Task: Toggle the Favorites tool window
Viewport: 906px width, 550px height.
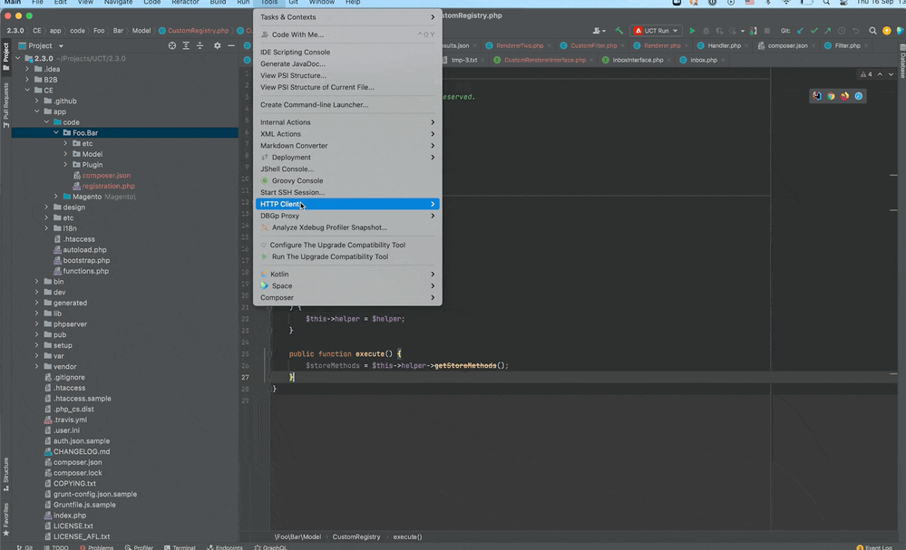Action: coord(7,516)
